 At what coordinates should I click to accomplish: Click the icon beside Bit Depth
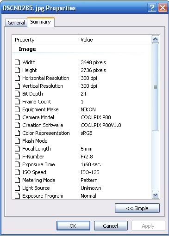point(18,94)
